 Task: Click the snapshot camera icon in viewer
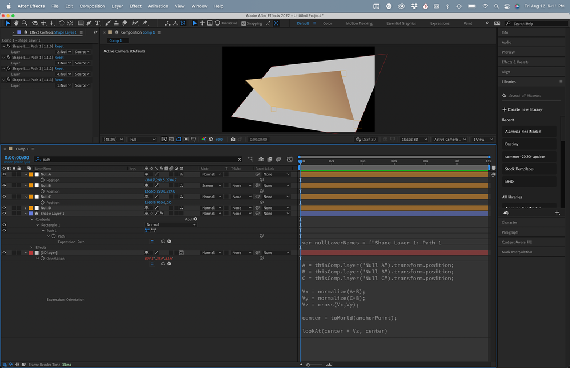pyautogui.click(x=233, y=139)
